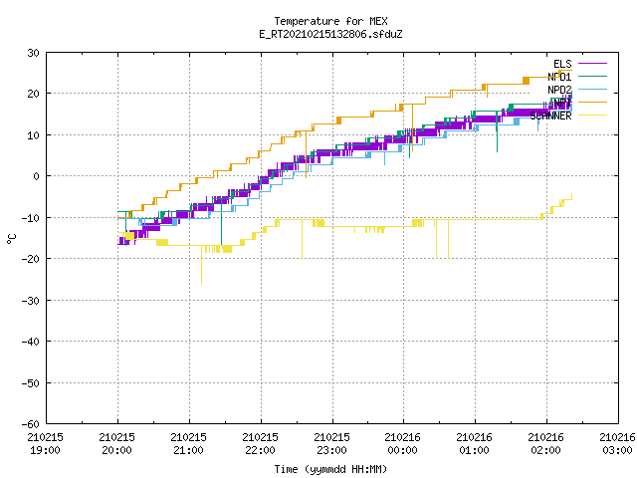Click the ELS legend label
The width and height of the screenshot is (637, 478).
click(x=562, y=64)
